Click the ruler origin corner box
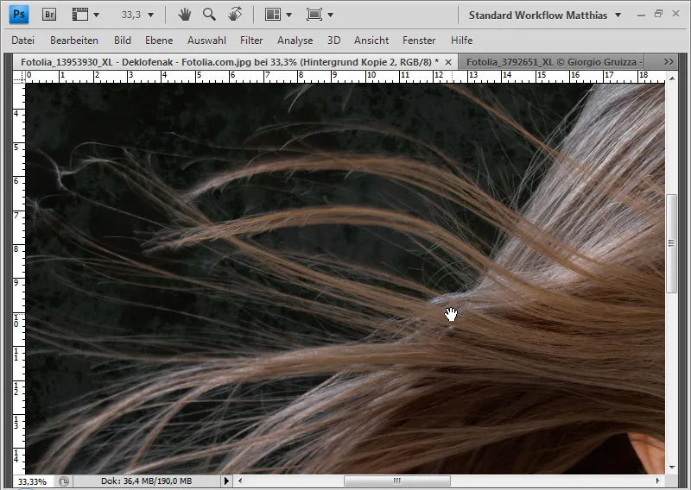This screenshot has height=490, width=691. 19,77
